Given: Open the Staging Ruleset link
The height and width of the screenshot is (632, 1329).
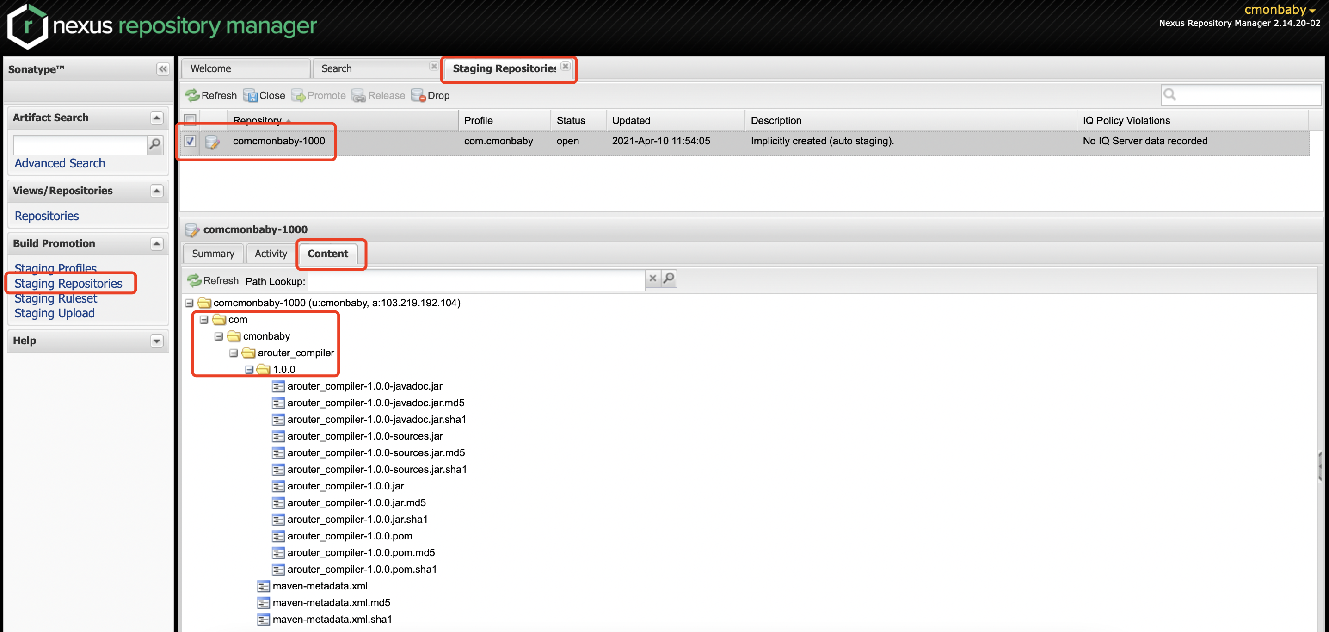Looking at the screenshot, I should [x=55, y=298].
